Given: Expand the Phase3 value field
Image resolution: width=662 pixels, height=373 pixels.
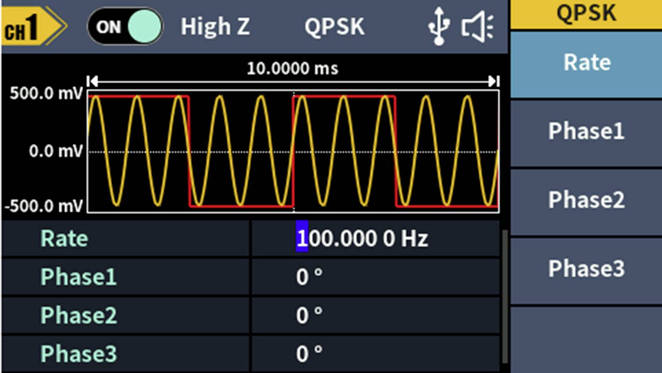Looking at the screenshot, I should coord(308,352).
